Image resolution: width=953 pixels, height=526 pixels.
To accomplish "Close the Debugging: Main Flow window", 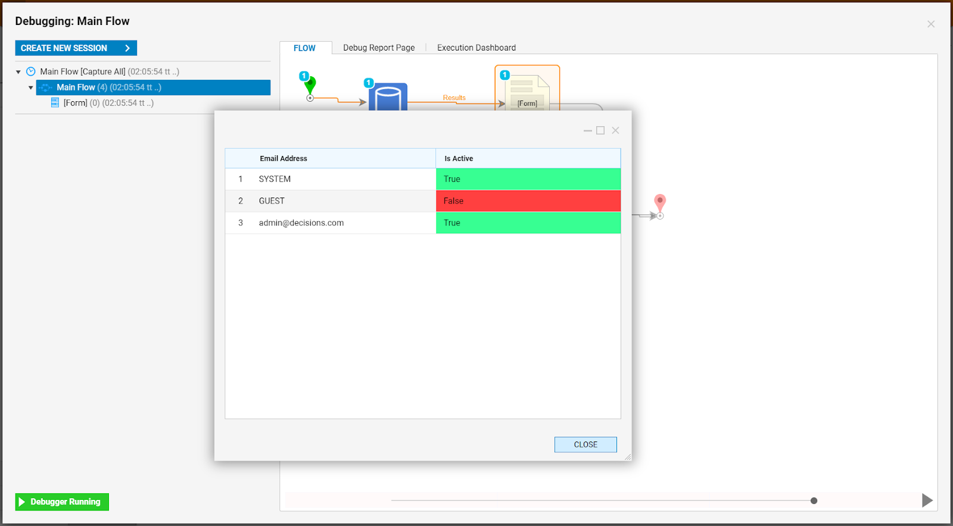I will click(x=931, y=24).
